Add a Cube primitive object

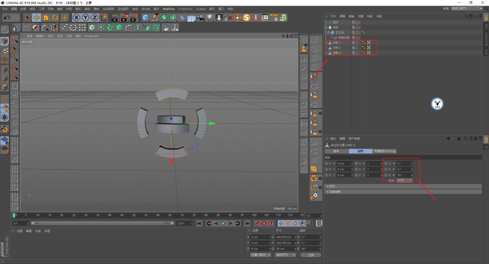click(x=146, y=18)
